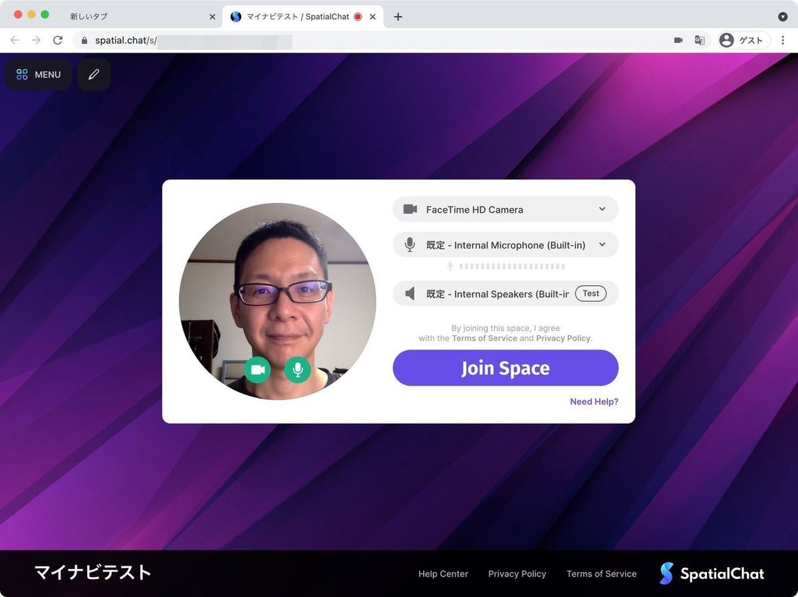
Task: Click the Test speaker button
Action: click(x=591, y=293)
